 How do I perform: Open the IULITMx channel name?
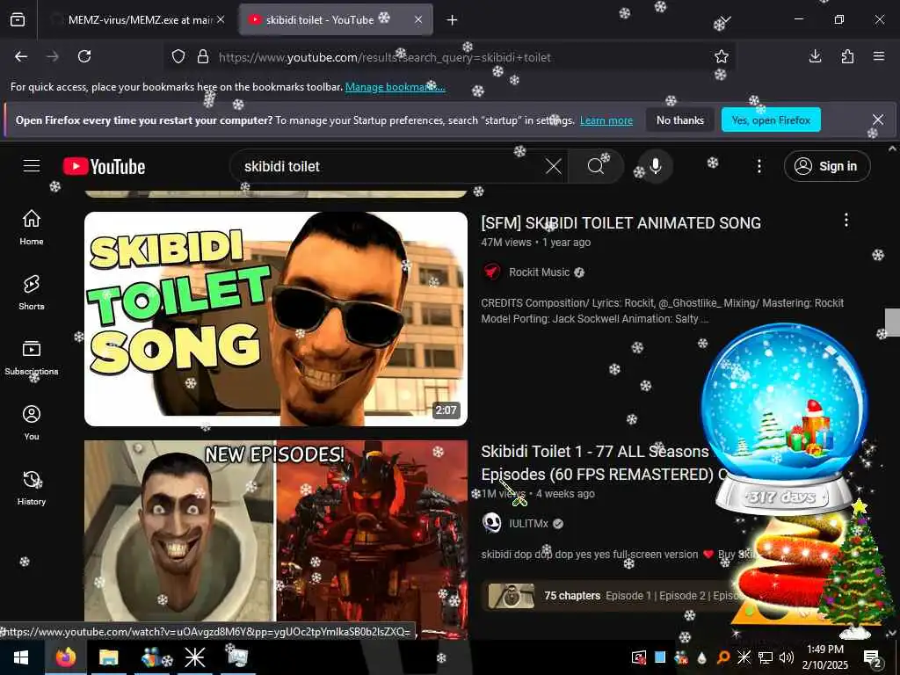click(x=528, y=524)
